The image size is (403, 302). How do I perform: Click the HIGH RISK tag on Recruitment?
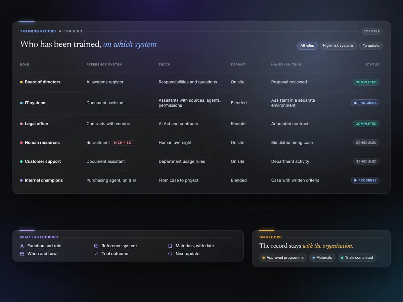coord(123,143)
